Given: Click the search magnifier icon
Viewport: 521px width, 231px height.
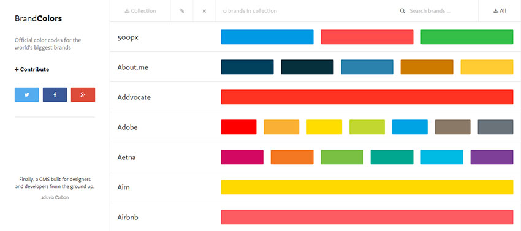Looking at the screenshot, I should [x=402, y=11].
